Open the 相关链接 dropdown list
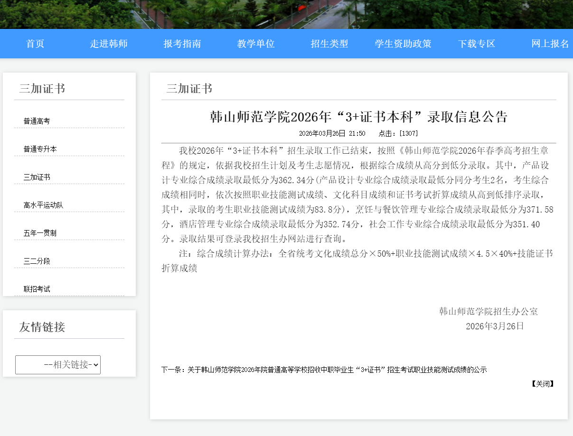This screenshot has height=436, width=573. tap(57, 364)
